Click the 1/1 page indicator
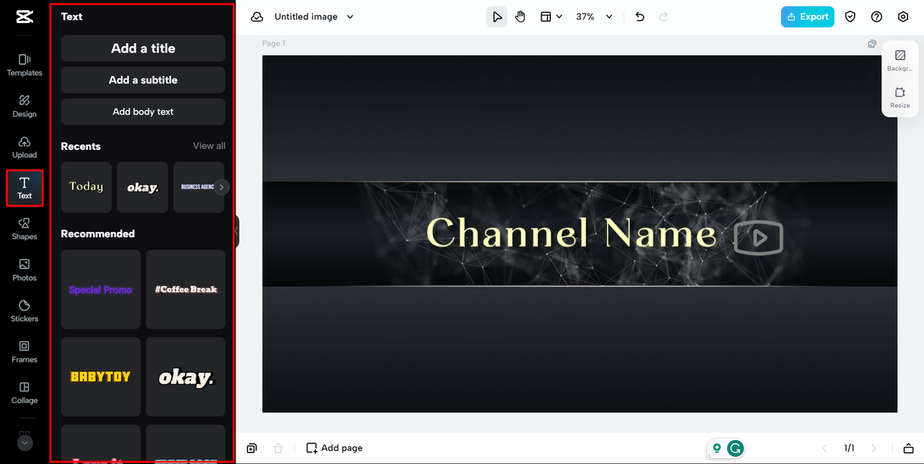 click(850, 448)
